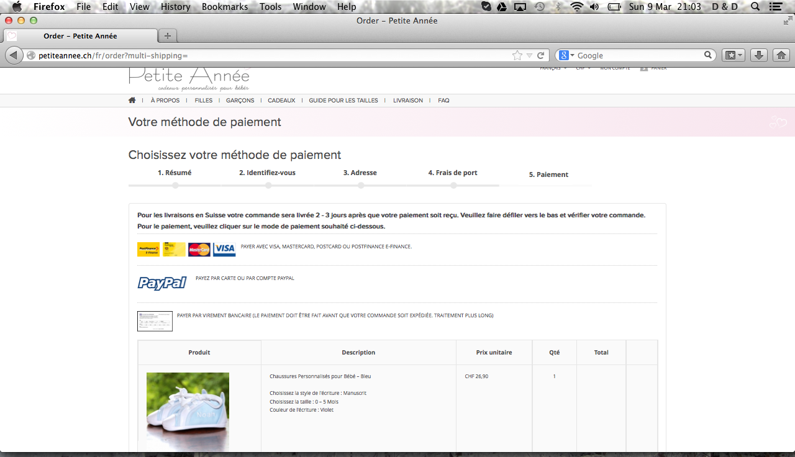Click the PayPal logo
This screenshot has height=457, width=795.
(162, 283)
